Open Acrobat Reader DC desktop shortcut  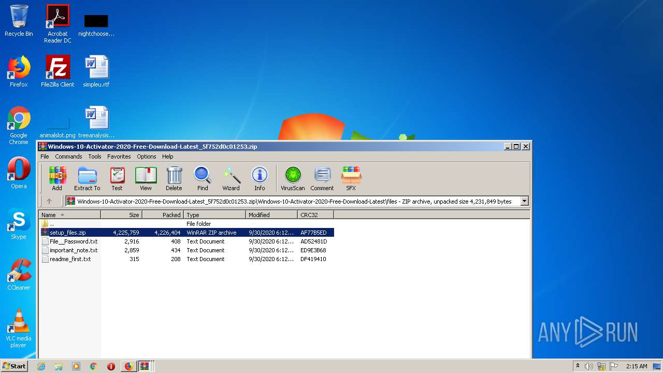[57, 24]
